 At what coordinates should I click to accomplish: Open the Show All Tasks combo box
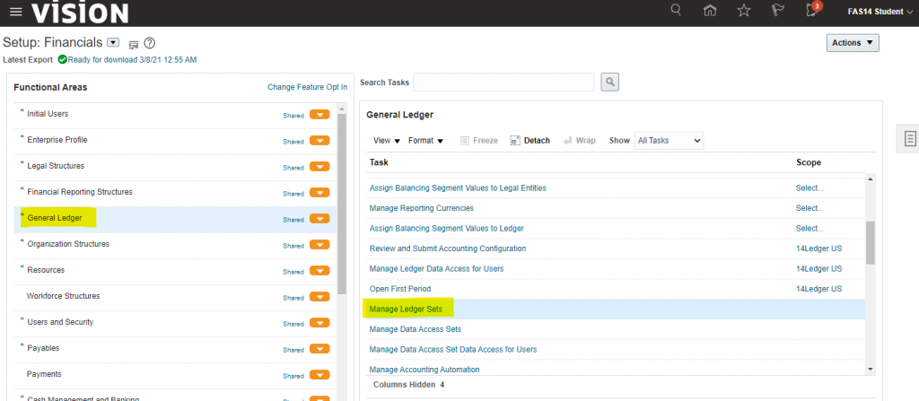point(669,141)
